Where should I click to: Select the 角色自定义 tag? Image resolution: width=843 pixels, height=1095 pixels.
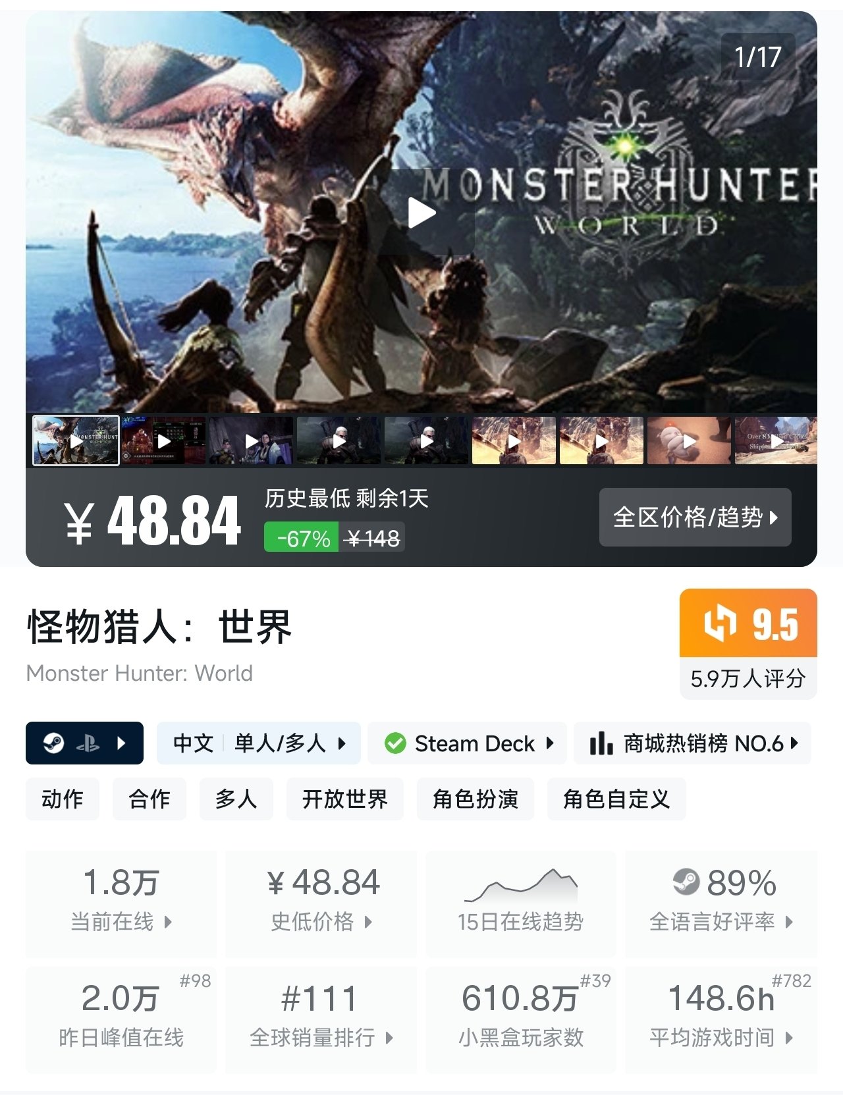click(x=616, y=799)
